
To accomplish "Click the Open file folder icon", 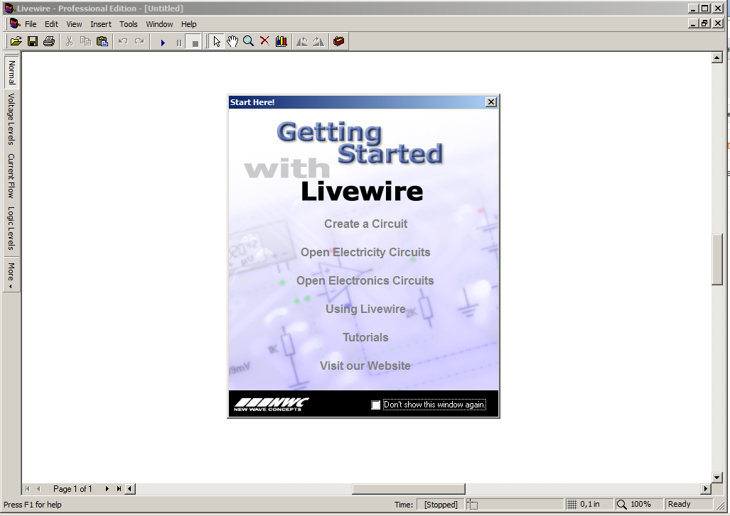I will point(16,41).
